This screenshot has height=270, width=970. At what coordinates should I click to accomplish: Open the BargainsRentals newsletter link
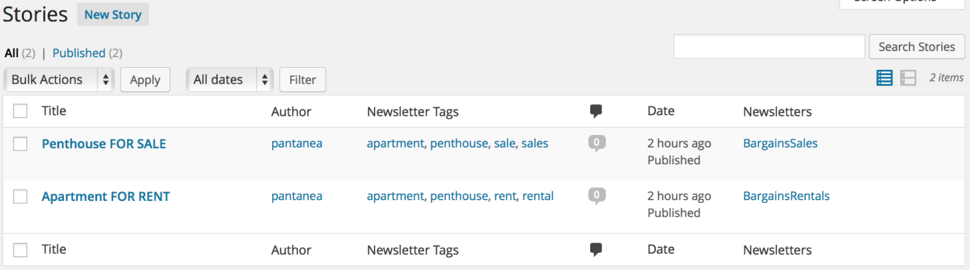786,196
